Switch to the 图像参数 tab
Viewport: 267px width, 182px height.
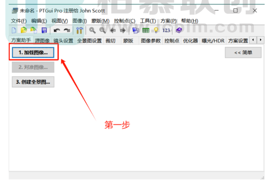point(151,41)
